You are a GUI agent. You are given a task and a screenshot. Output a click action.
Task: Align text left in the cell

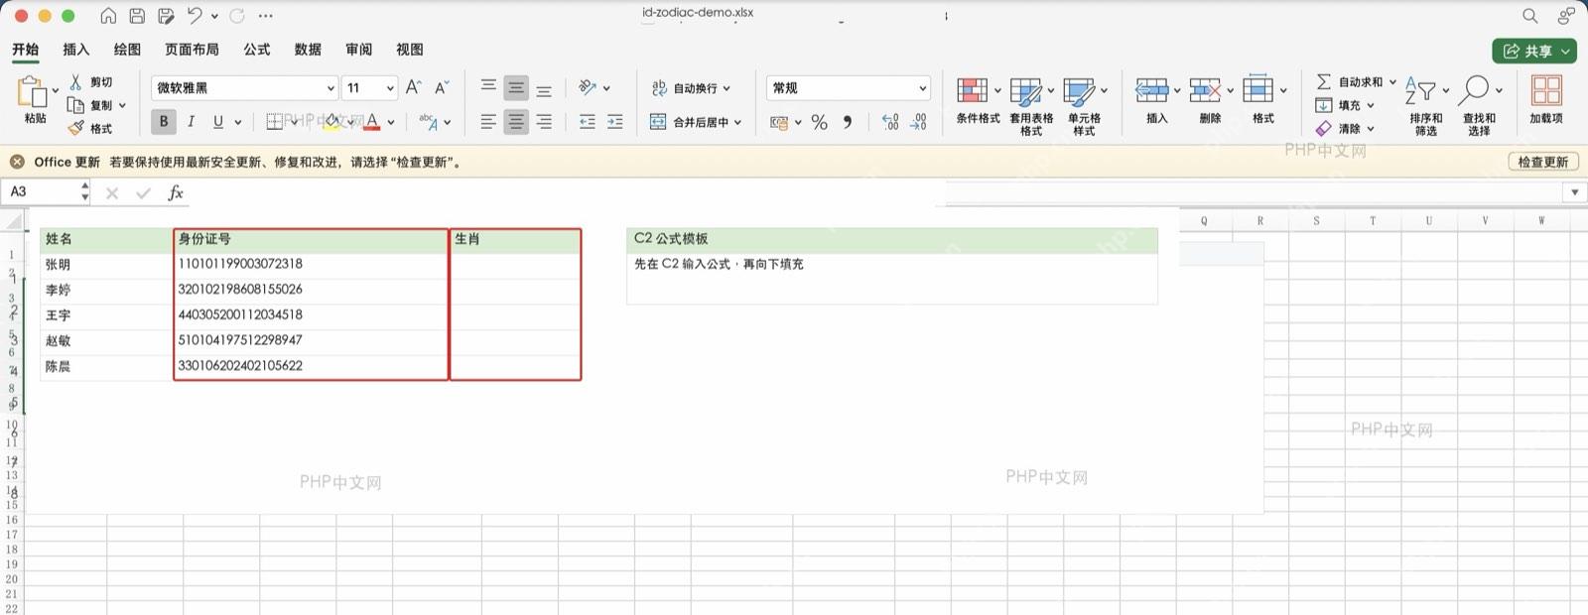[x=488, y=122]
